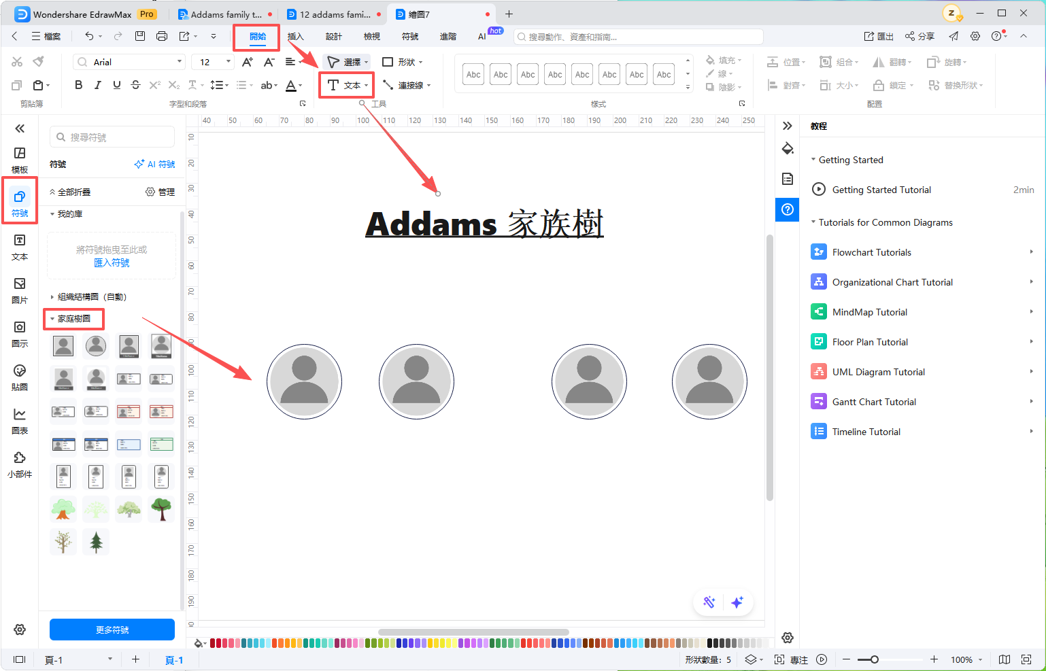Click the Export (匯出) button
Screen dimensions: 1046x671
tap(879, 36)
